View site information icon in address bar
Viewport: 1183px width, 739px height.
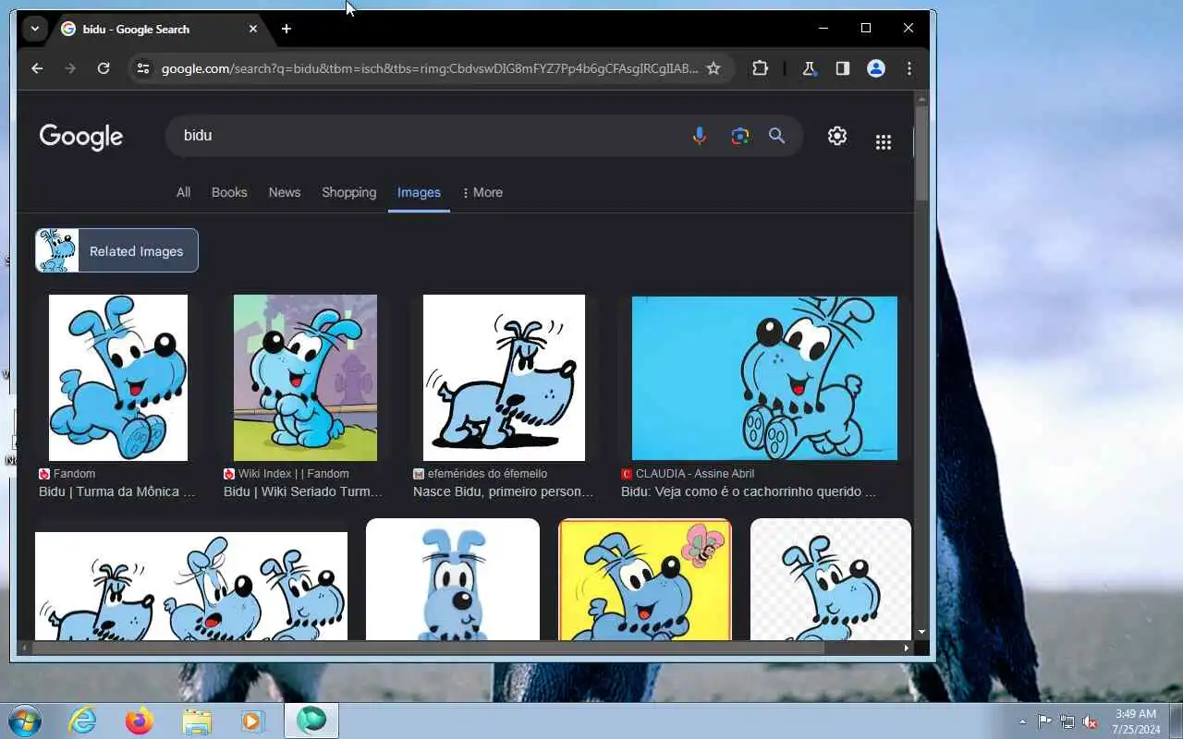(141, 68)
